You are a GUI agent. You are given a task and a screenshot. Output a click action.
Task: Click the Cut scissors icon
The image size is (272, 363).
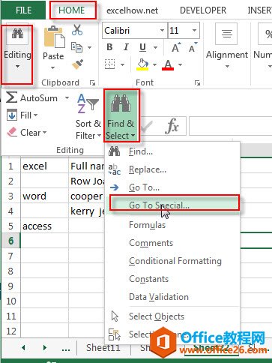[77, 30]
